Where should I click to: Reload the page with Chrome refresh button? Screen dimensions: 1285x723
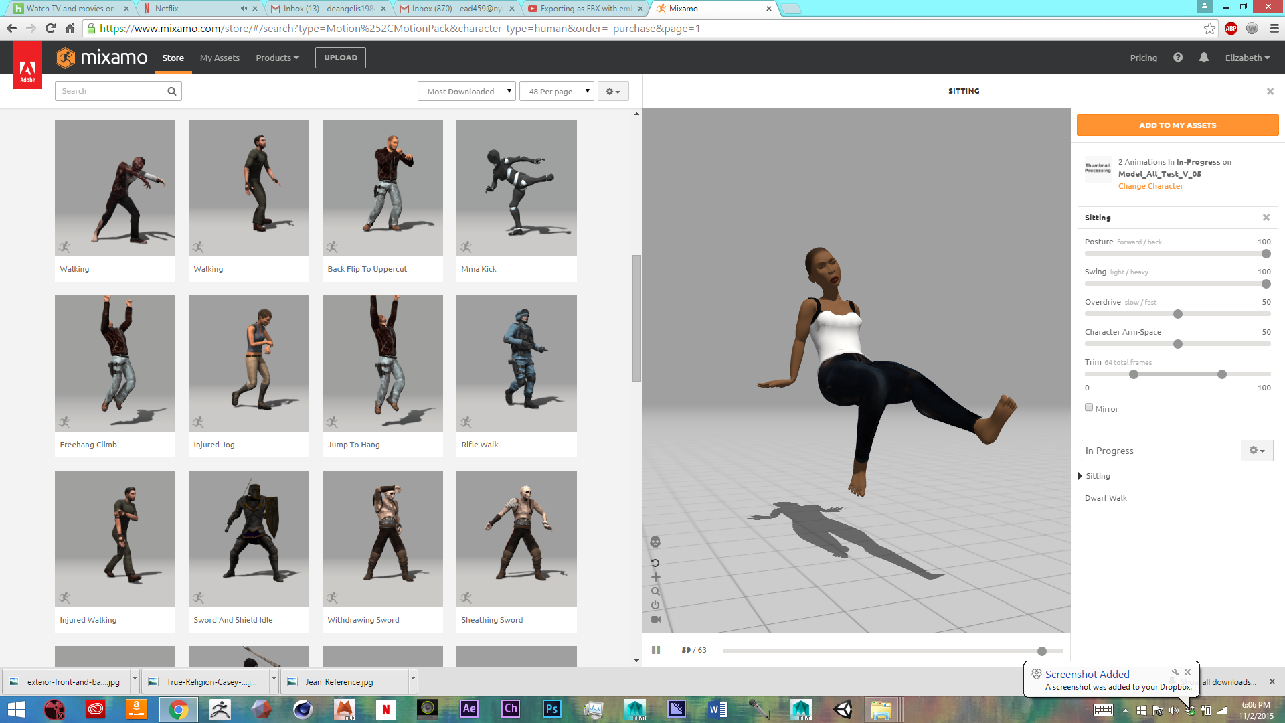[x=50, y=28]
